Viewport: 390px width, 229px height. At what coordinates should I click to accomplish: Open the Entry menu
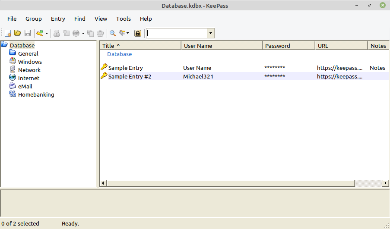point(58,19)
